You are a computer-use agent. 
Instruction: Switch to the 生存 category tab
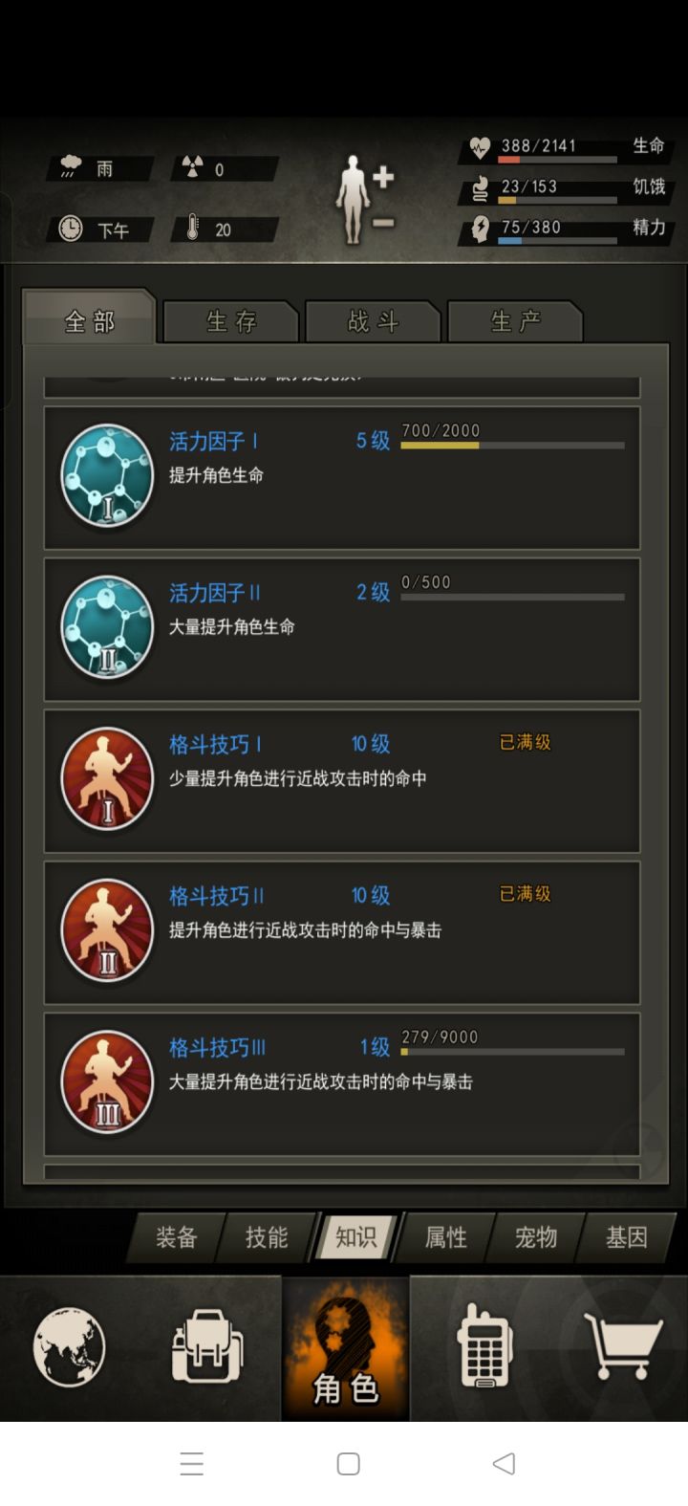point(231,321)
